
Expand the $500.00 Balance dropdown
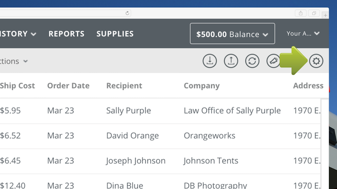click(x=233, y=34)
